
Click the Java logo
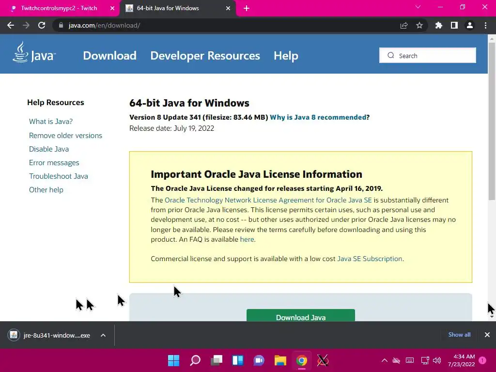pos(34,52)
